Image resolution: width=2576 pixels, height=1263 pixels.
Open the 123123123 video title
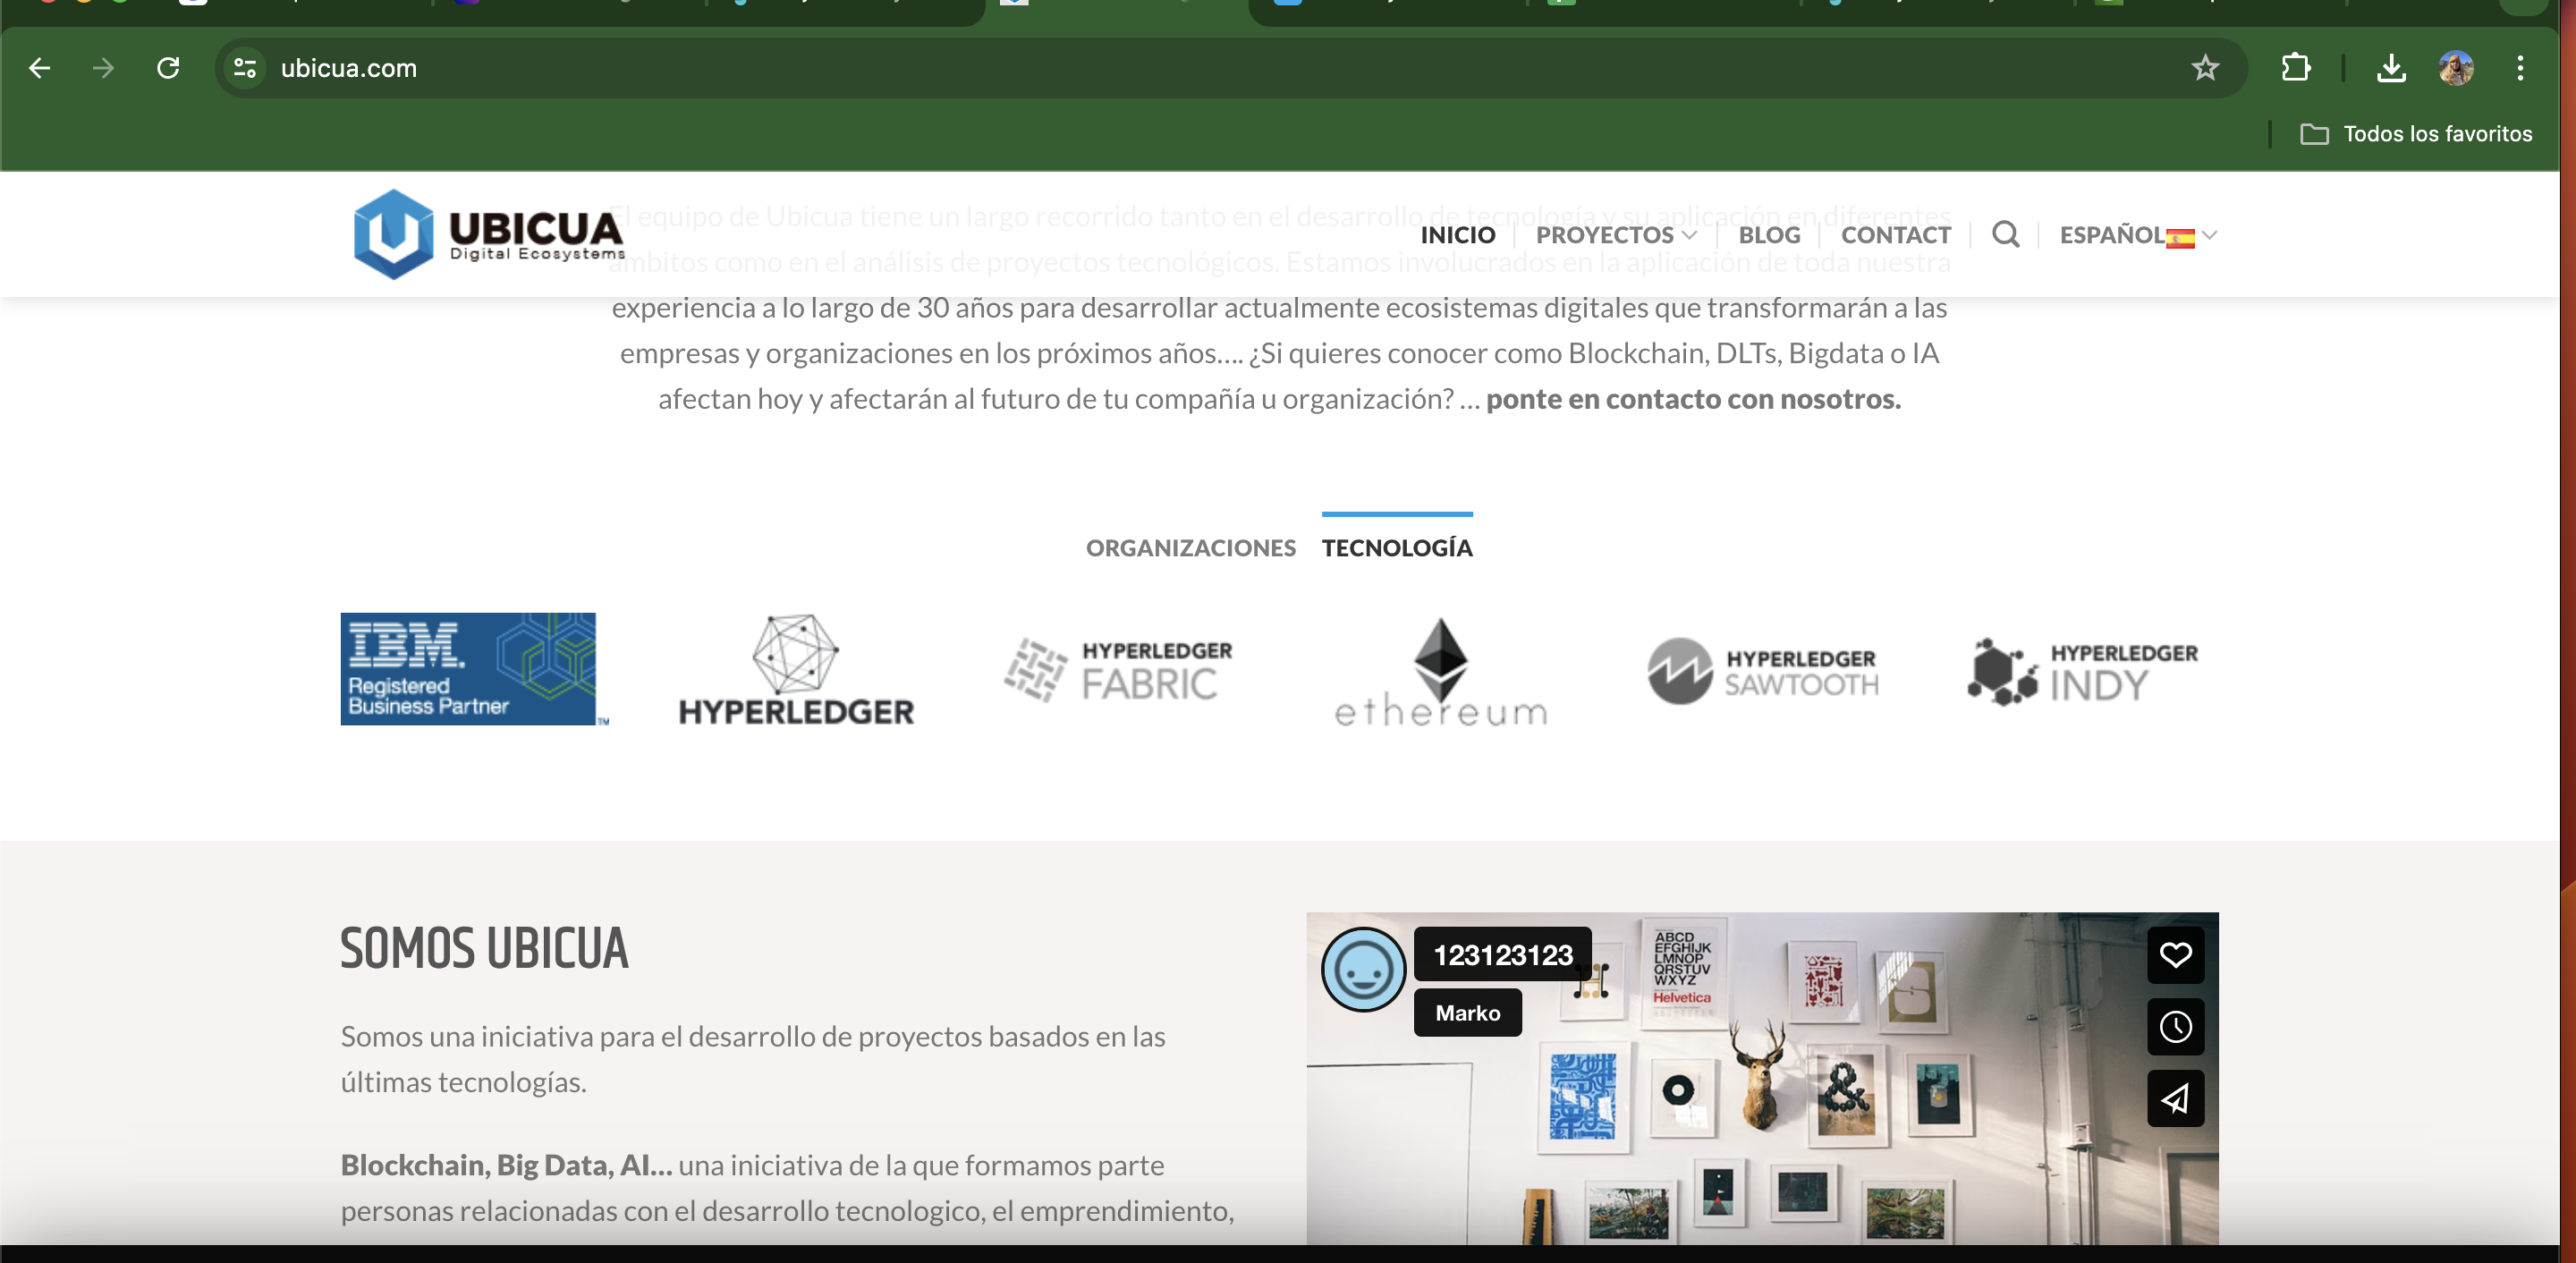tap(1502, 954)
